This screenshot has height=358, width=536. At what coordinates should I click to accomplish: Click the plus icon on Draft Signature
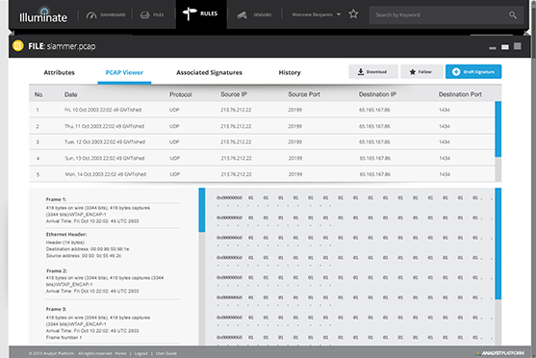point(456,72)
